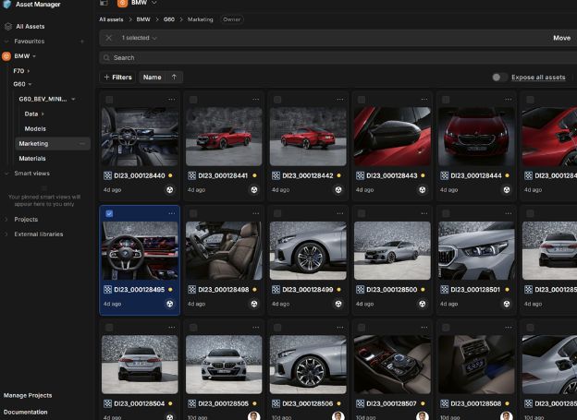This screenshot has height=420, width=577.
Task: Open the three-dot menu on DI23_000128443 card
Action: click(x=424, y=99)
